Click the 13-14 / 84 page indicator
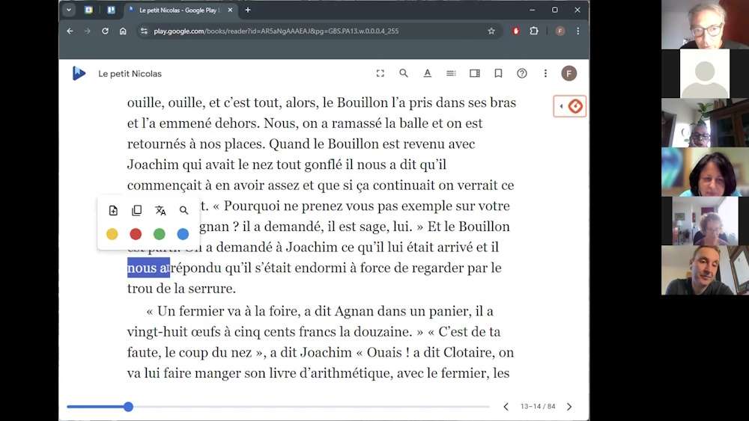The width and height of the screenshot is (749, 421). pos(538,407)
